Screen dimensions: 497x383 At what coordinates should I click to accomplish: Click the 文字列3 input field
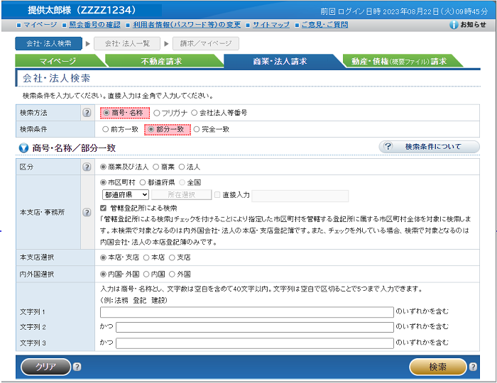254,343
